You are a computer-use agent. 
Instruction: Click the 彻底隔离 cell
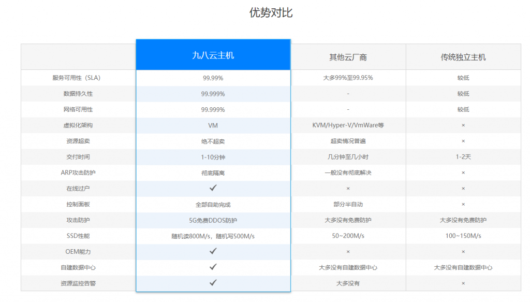213,173
